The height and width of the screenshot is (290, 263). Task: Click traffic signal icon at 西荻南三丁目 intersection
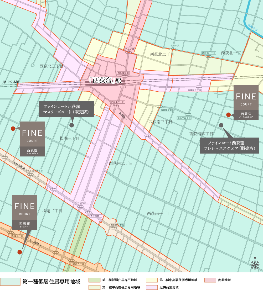tap(199, 87)
